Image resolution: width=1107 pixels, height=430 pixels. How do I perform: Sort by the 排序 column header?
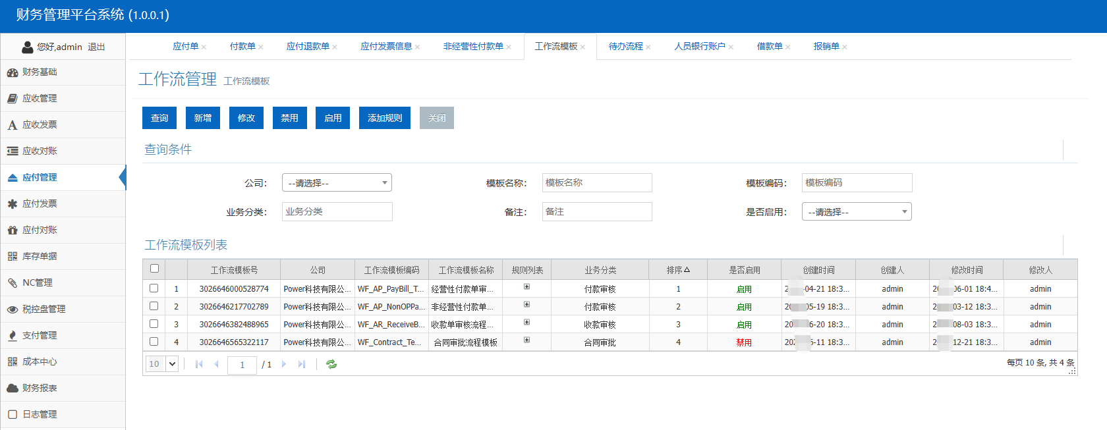(x=677, y=270)
